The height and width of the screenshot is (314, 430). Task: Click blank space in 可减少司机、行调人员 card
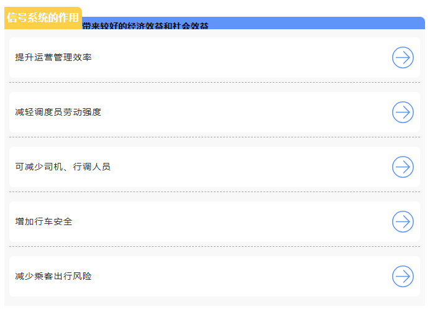pos(249,167)
